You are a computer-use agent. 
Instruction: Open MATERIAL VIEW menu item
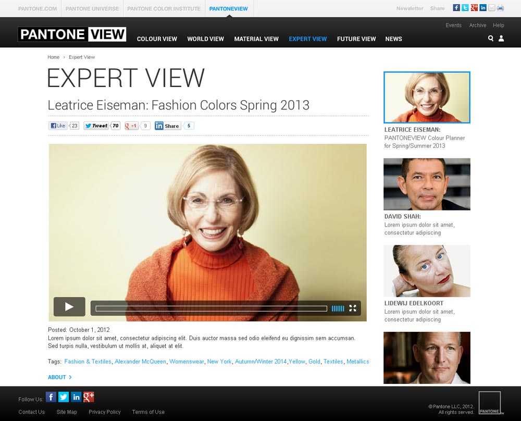(x=256, y=39)
